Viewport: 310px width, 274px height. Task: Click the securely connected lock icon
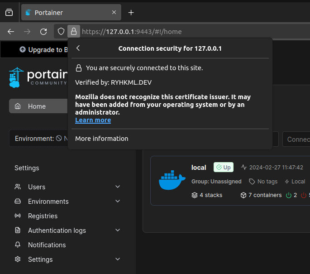tap(79, 68)
